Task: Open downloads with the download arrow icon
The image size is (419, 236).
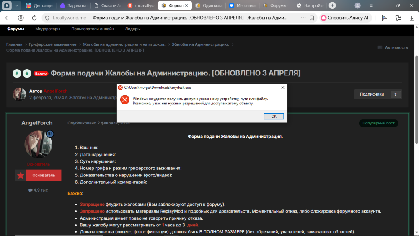Action: coord(411,18)
